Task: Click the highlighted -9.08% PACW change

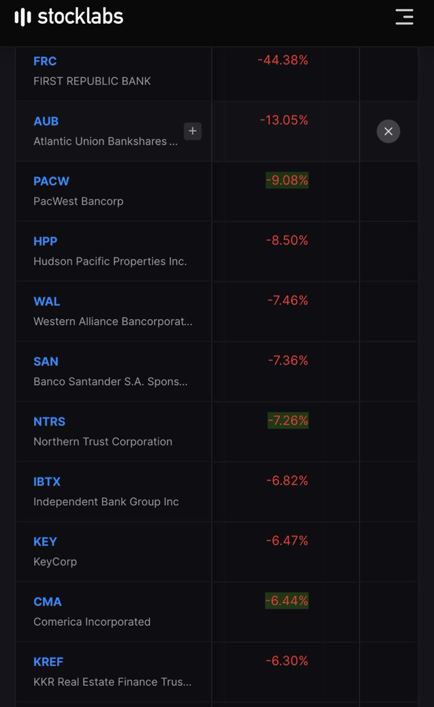Action: coord(287,181)
